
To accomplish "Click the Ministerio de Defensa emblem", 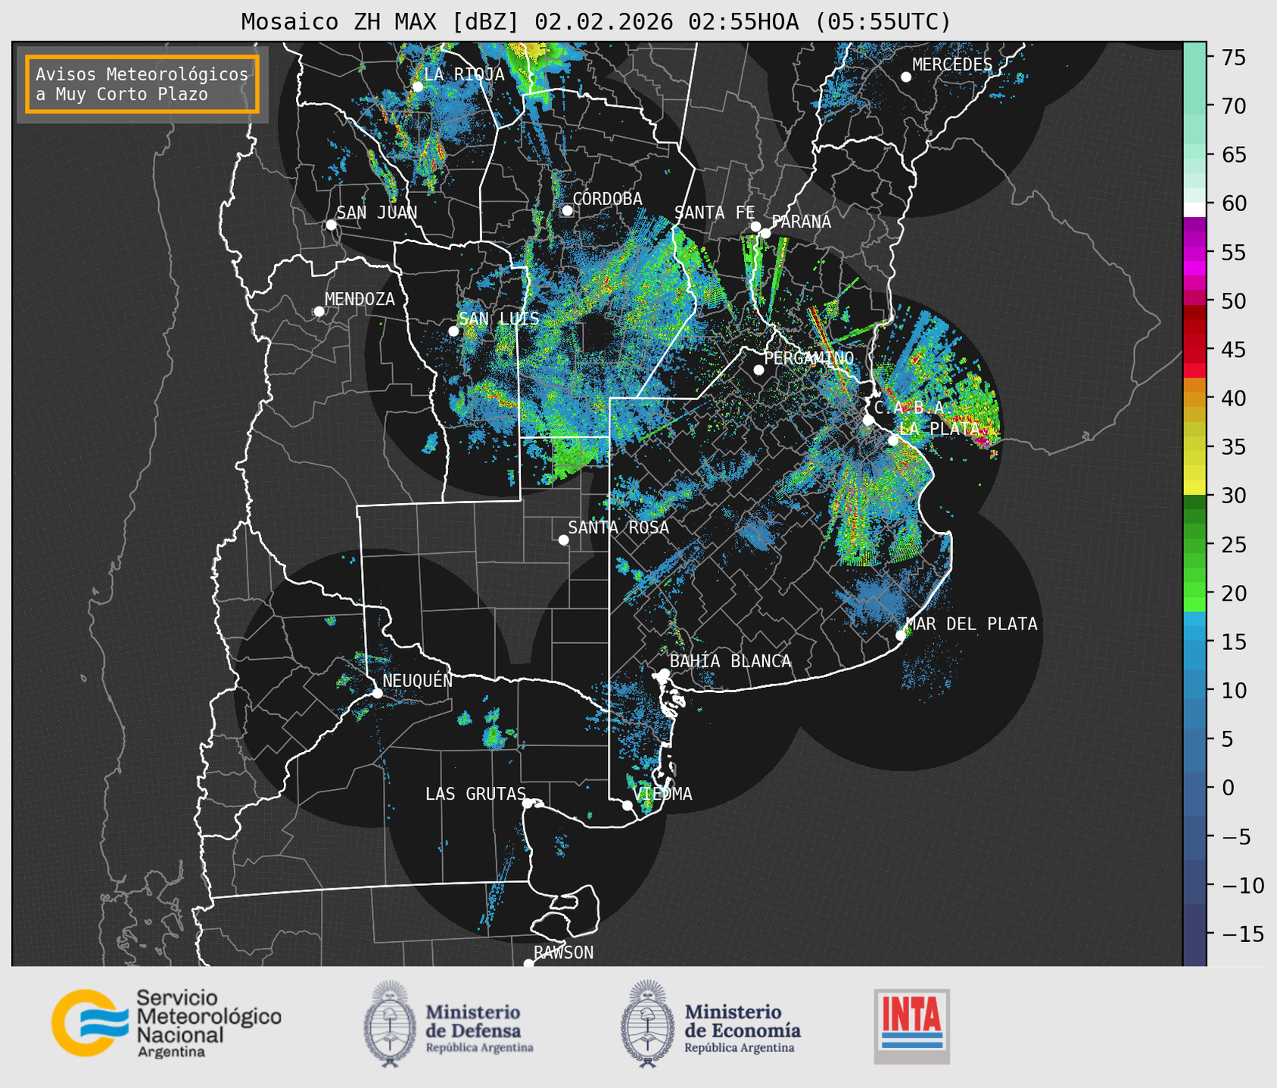I will [x=390, y=1024].
